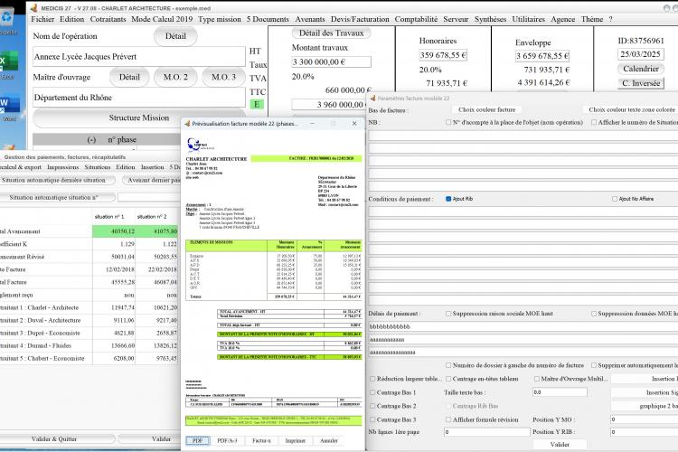Click Imprimer in the invoice preview

(x=295, y=440)
